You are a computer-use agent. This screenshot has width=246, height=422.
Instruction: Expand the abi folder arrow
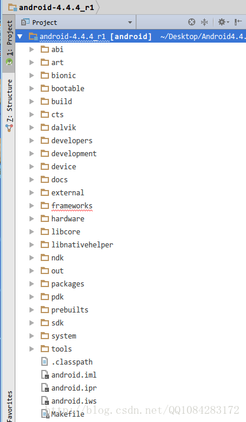[32, 50]
